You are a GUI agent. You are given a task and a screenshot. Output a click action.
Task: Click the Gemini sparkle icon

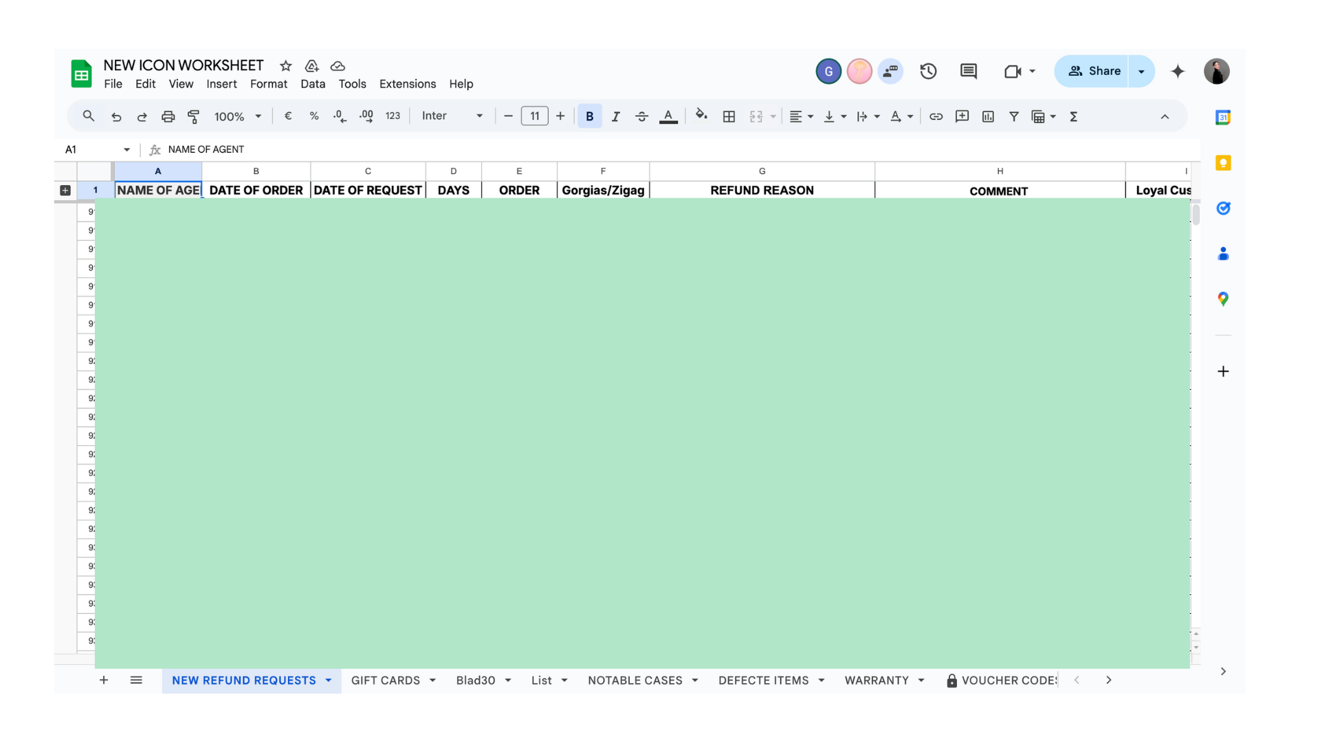click(1178, 71)
